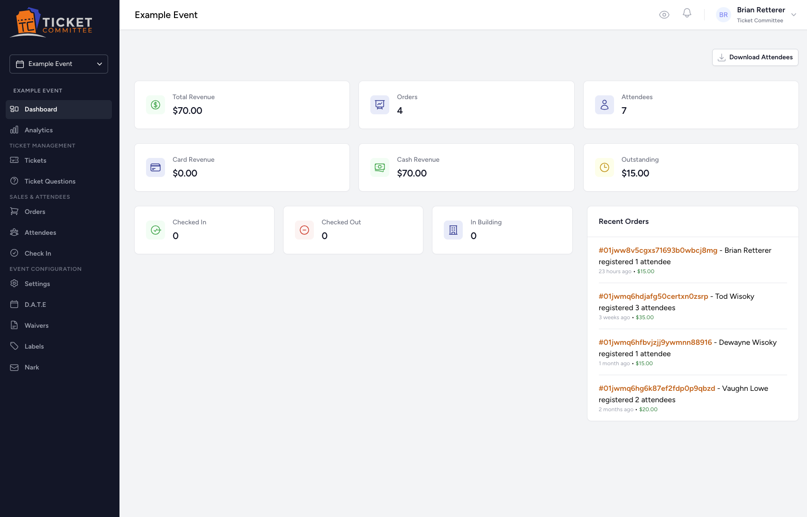Viewport: 807px width, 517px height.
Task: Expand the Brian Retterer account menu
Action: (793, 15)
